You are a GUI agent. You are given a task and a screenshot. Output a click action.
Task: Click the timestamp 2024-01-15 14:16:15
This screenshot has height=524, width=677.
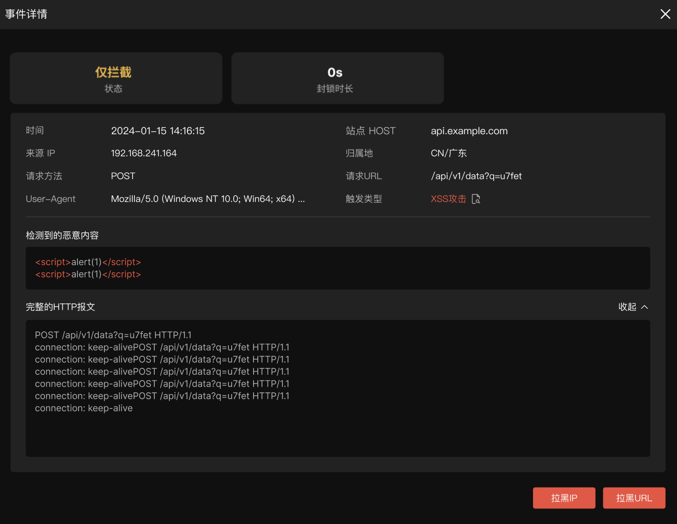click(x=158, y=131)
